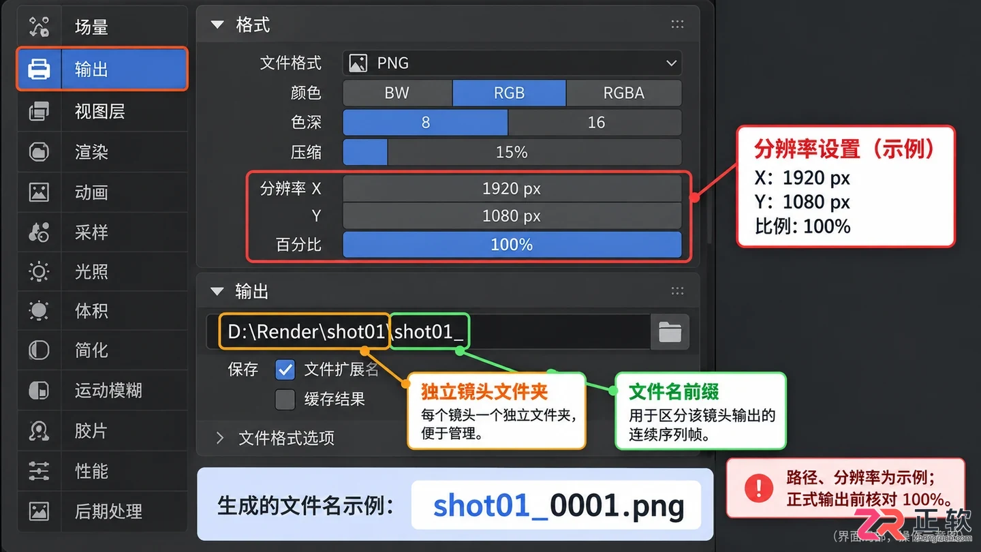Click the 保存 label text
981x552 pixels.
243,369
